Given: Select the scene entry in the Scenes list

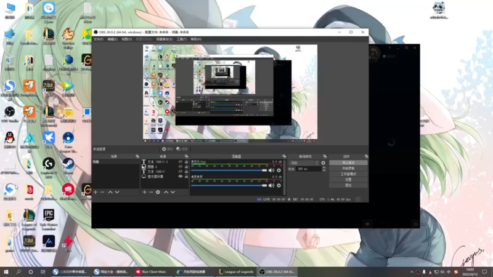Looking at the screenshot, I should (115, 162).
